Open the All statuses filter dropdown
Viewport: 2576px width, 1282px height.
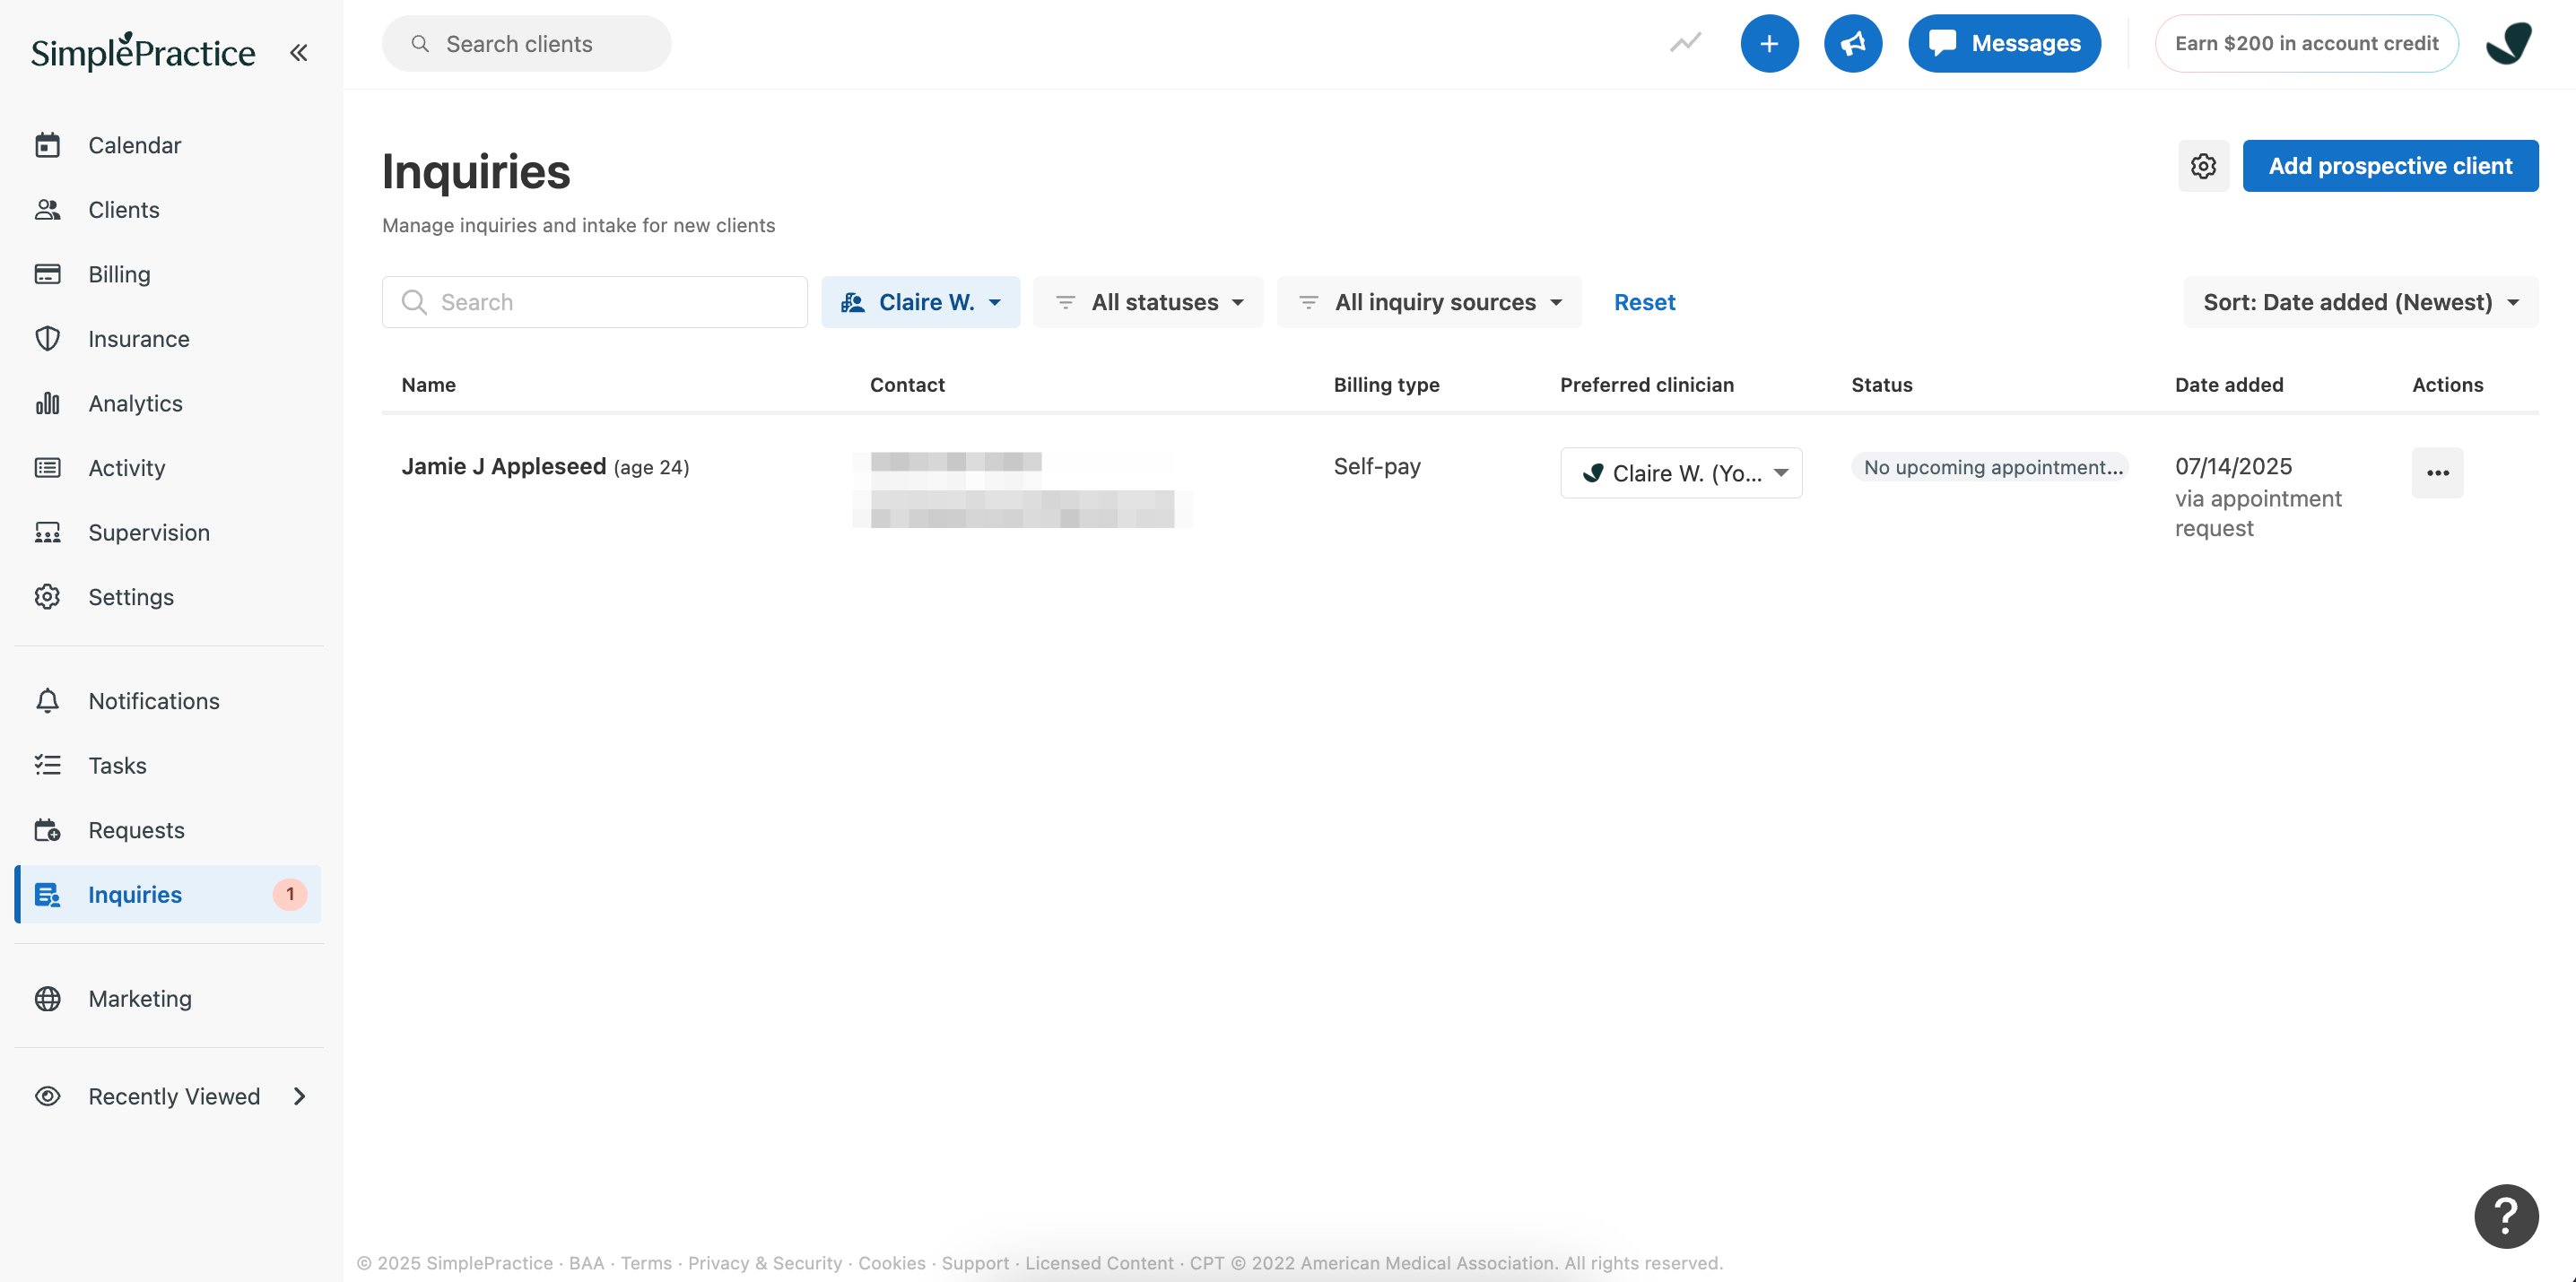coord(1148,302)
